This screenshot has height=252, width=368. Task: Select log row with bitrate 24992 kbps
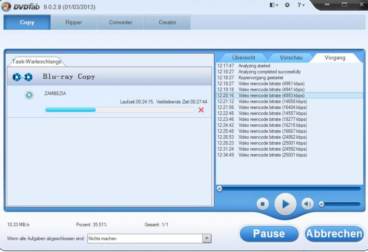coord(289,149)
